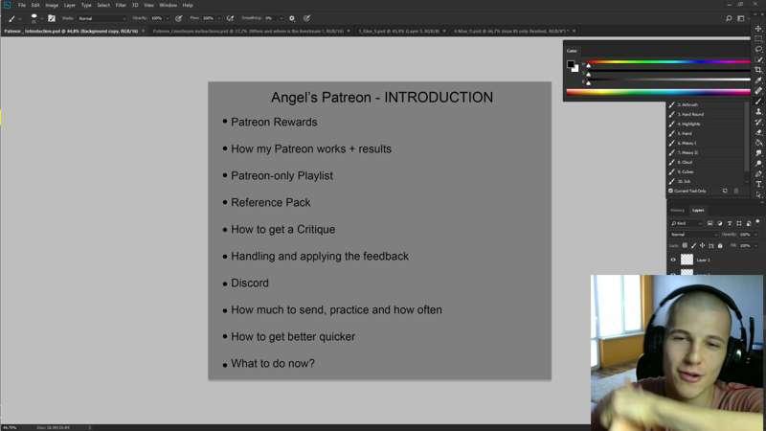The height and width of the screenshot is (431, 766).
Task: Select the Clone Stamp tool
Action: tap(758, 111)
